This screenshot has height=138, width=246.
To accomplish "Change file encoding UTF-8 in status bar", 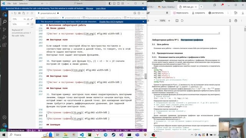I will (118, 130).
